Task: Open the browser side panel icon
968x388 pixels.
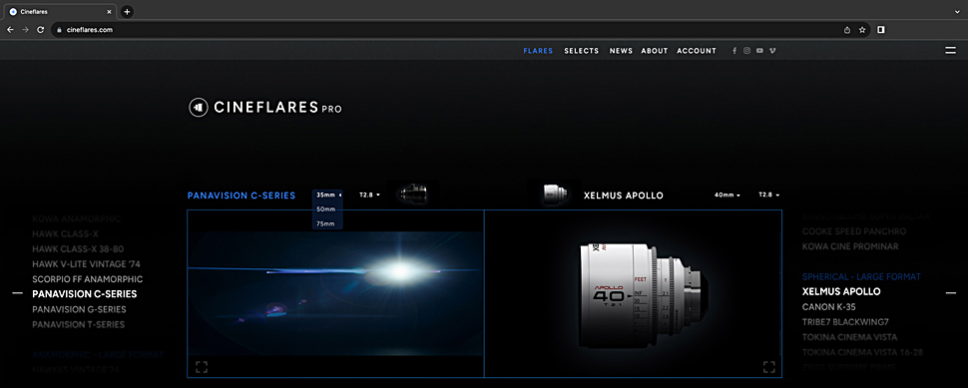Action: click(881, 30)
